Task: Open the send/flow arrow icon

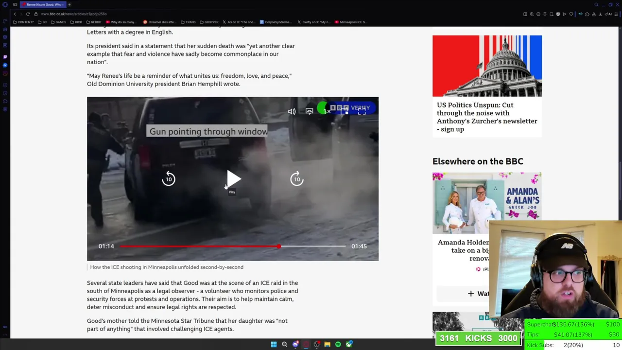Action: pos(565,14)
